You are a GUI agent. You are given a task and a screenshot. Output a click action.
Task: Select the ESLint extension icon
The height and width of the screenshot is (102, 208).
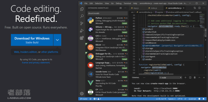91,47
